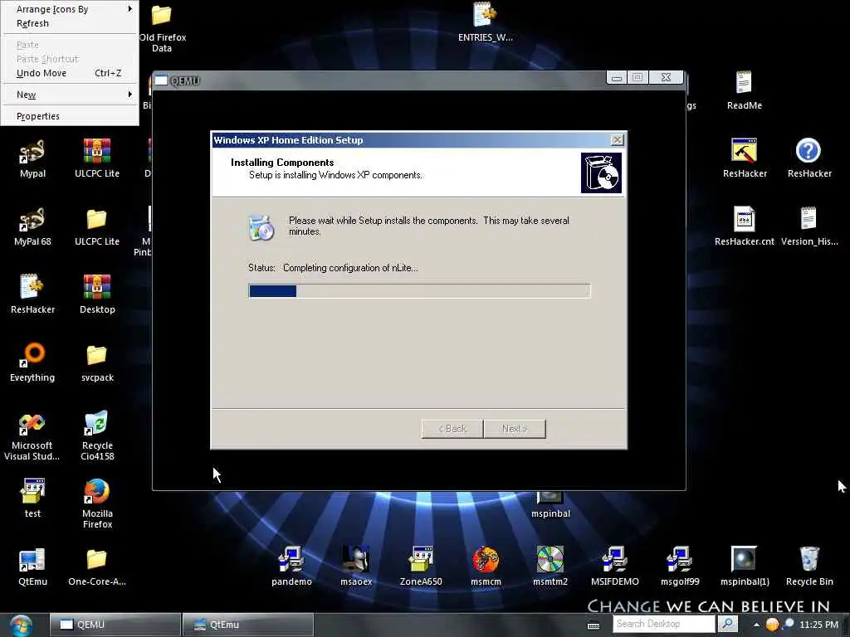Click the greyed Paste menu entry
The height and width of the screenshot is (637, 850).
coord(70,45)
